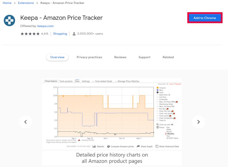Toggle the Used price legend dot

[x=158, y=92]
